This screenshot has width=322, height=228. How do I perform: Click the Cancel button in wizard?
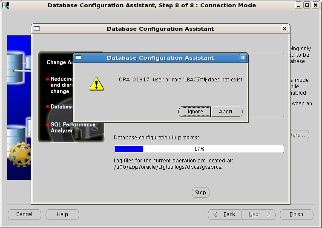(x=24, y=214)
